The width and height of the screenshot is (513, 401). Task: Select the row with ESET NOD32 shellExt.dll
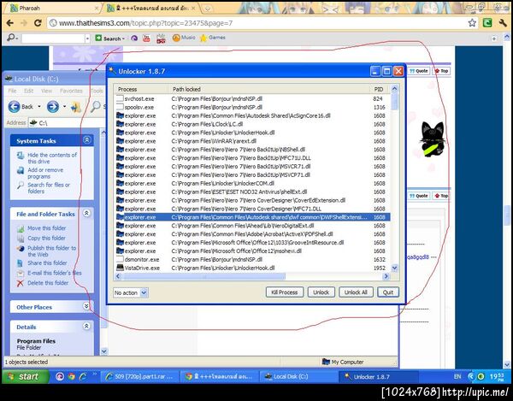pos(252,192)
